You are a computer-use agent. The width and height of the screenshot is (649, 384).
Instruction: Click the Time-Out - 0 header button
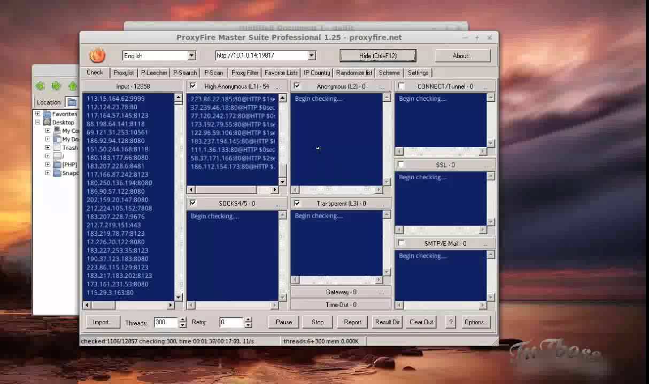pos(341,305)
